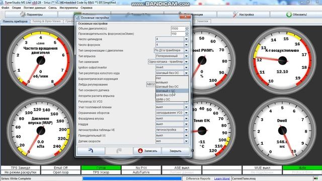The image size is (322, 181).
Task: Click the Основные настройки dialog title icon
Action: (x=78, y=18)
